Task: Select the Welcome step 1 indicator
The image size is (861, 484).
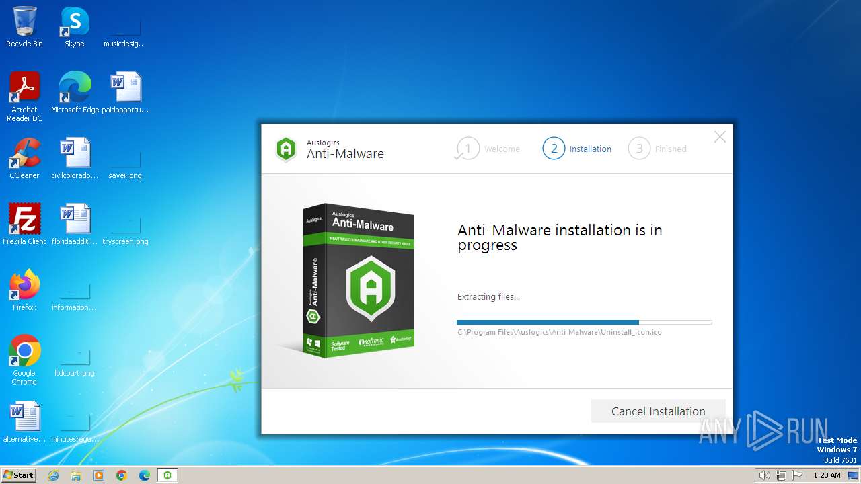Action: (x=488, y=149)
